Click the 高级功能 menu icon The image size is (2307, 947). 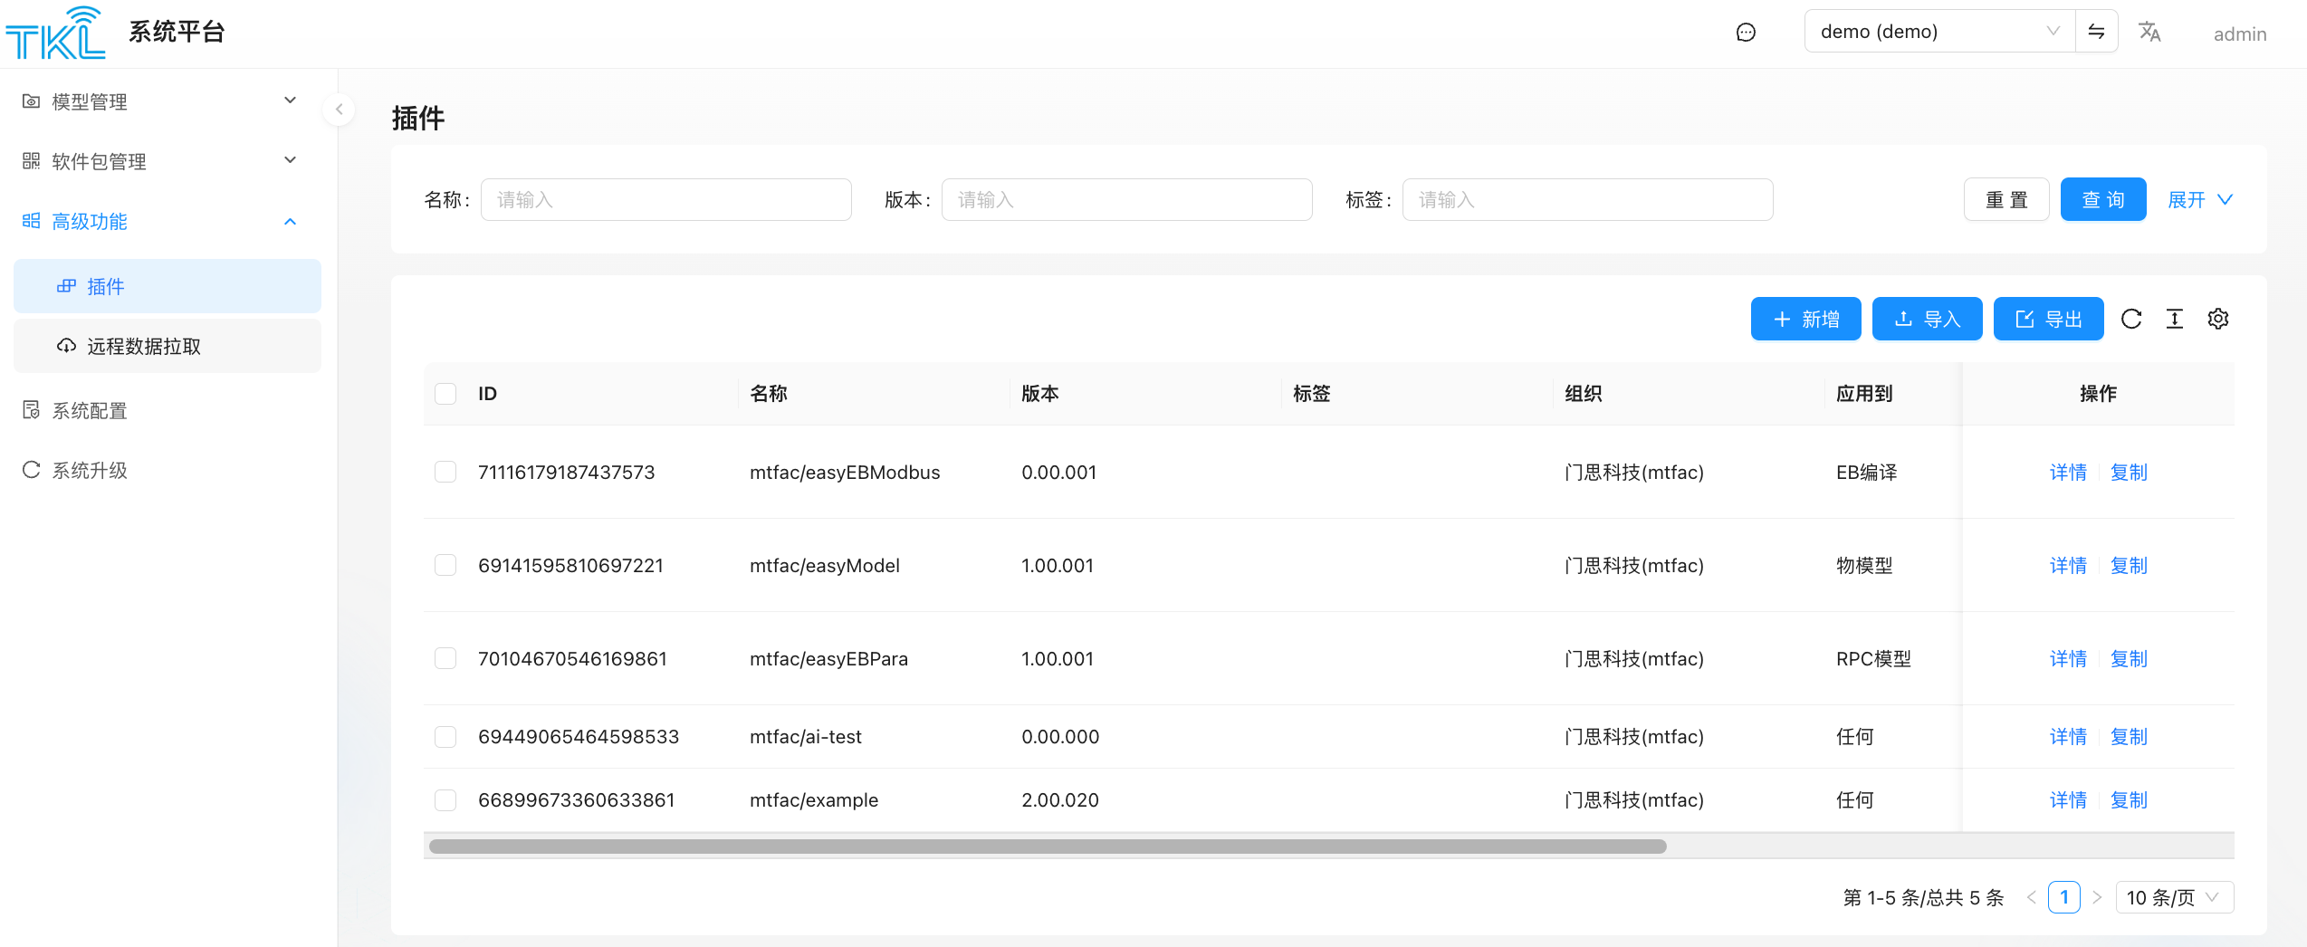(32, 221)
